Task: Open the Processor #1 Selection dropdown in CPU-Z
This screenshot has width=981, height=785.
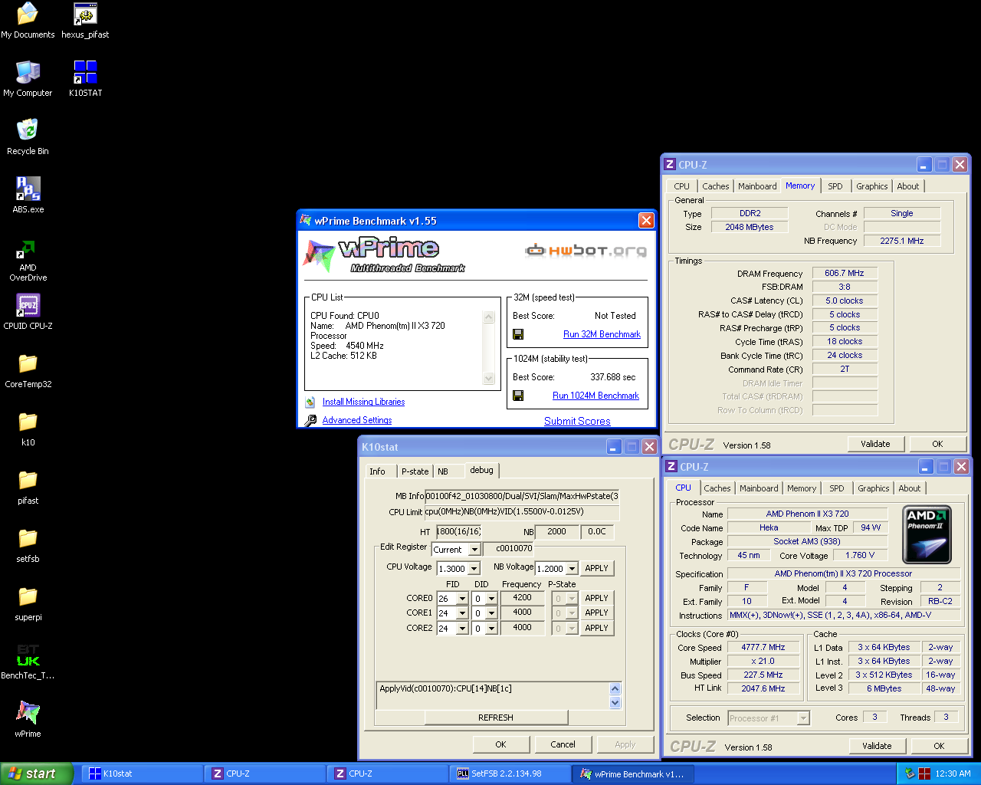Action: click(x=803, y=718)
